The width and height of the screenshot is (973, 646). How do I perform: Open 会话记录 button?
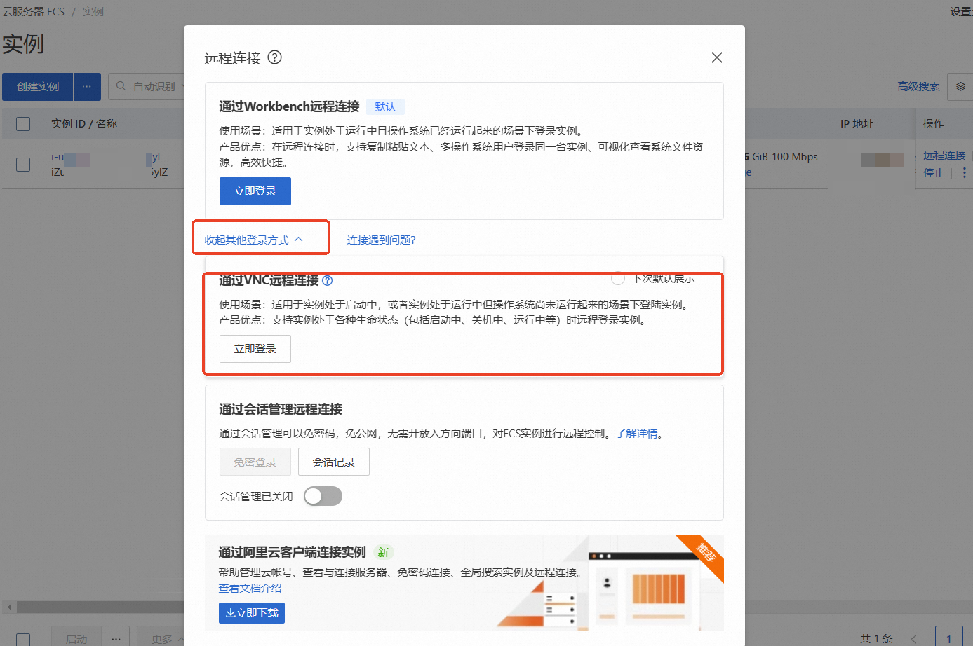pyautogui.click(x=334, y=462)
